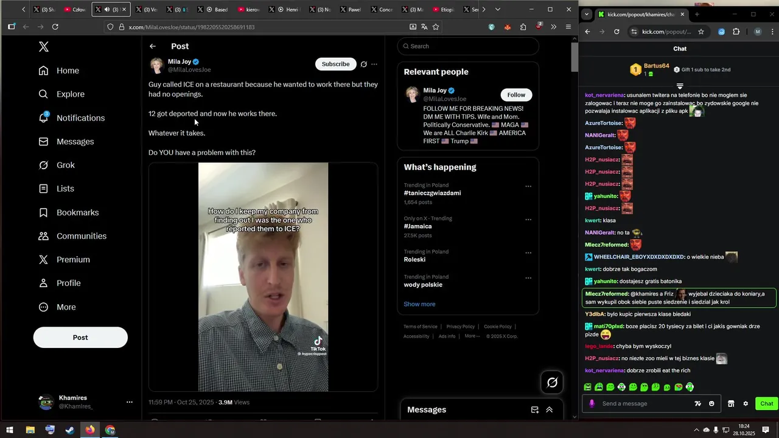Open Khamires account options ellipsis

click(129, 402)
